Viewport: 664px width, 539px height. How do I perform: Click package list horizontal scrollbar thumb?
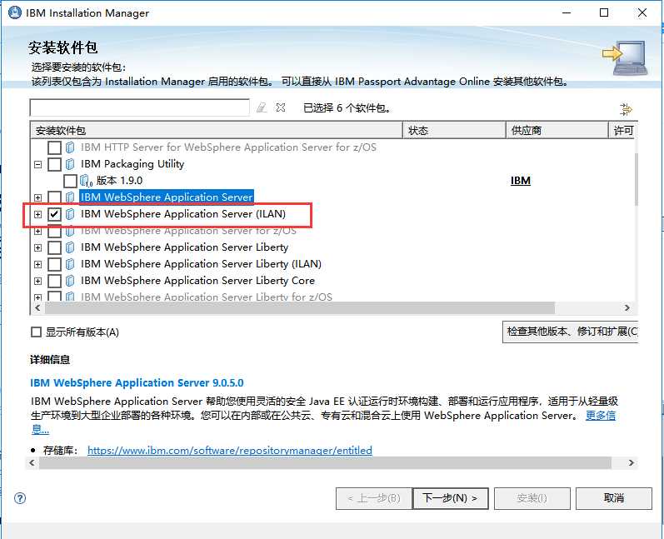[x=299, y=307]
